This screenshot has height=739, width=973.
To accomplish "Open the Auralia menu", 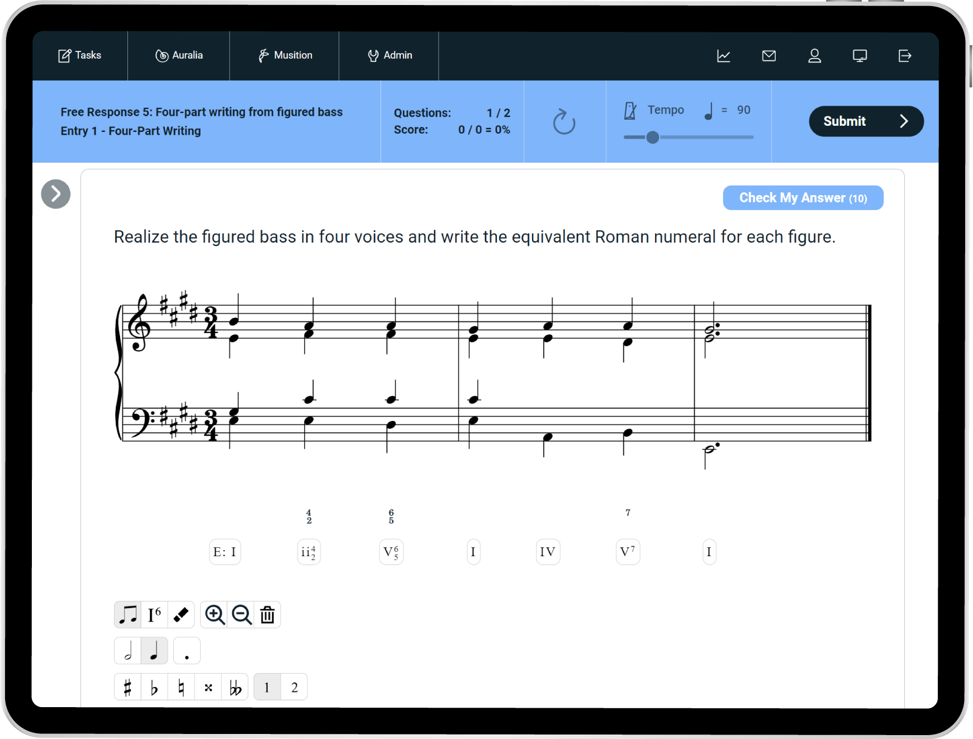I will (179, 55).
